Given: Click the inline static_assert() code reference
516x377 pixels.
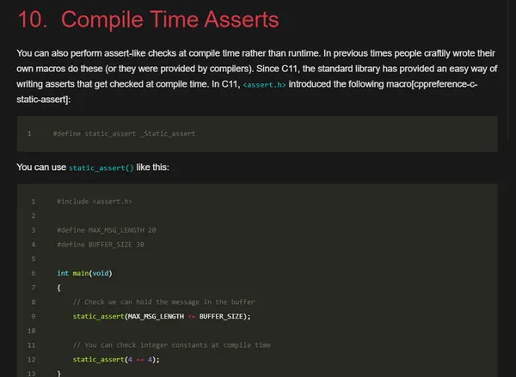Looking at the screenshot, I should tap(101, 167).
